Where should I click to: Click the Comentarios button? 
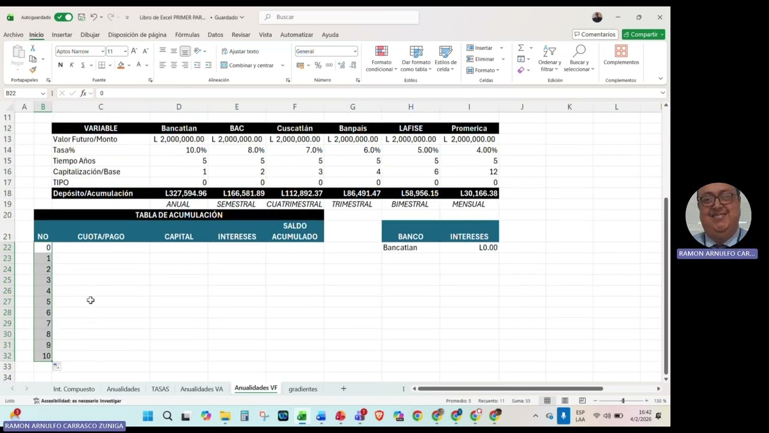click(x=594, y=34)
